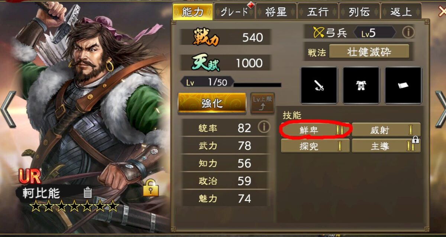
Task: Click the 強化 button
Action: (x=212, y=103)
